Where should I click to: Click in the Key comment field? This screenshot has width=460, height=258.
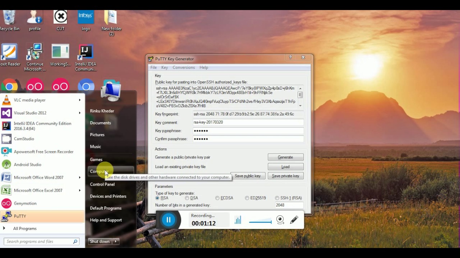[x=248, y=122]
